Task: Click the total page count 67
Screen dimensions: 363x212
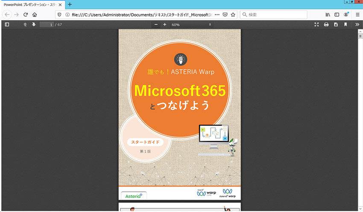Action: (60, 24)
